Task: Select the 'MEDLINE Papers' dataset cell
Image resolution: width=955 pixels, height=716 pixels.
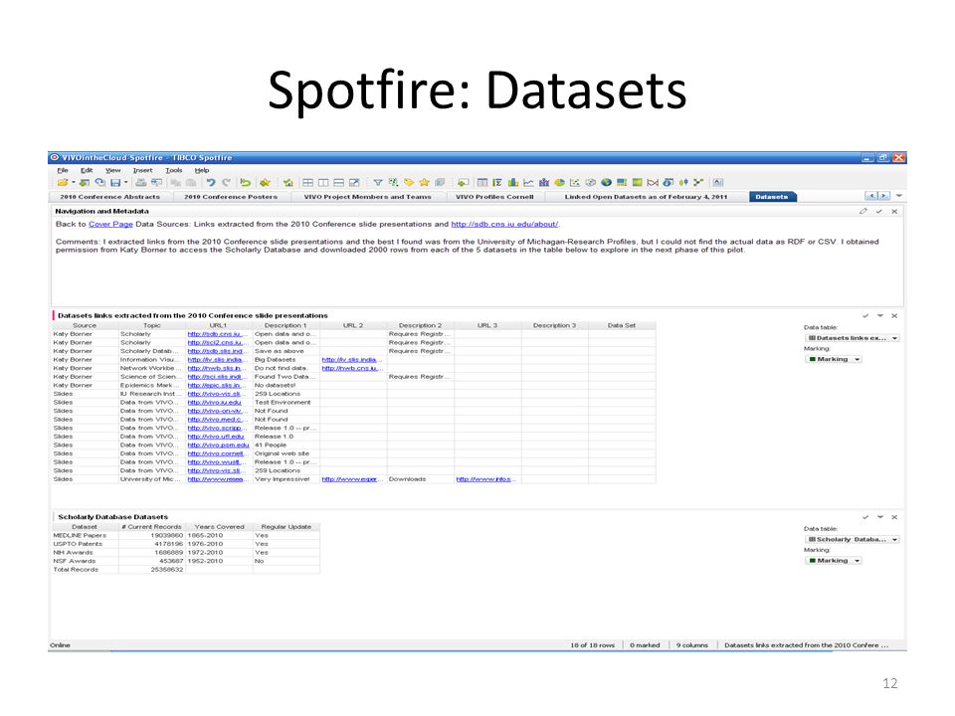Action: pyautogui.click(x=86, y=535)
